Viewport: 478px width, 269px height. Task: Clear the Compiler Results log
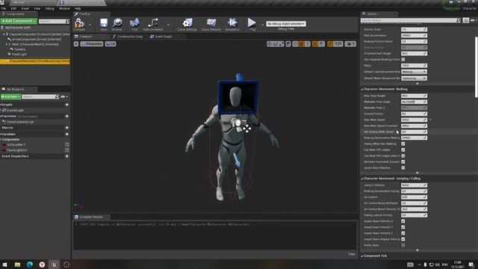[351, 254]
